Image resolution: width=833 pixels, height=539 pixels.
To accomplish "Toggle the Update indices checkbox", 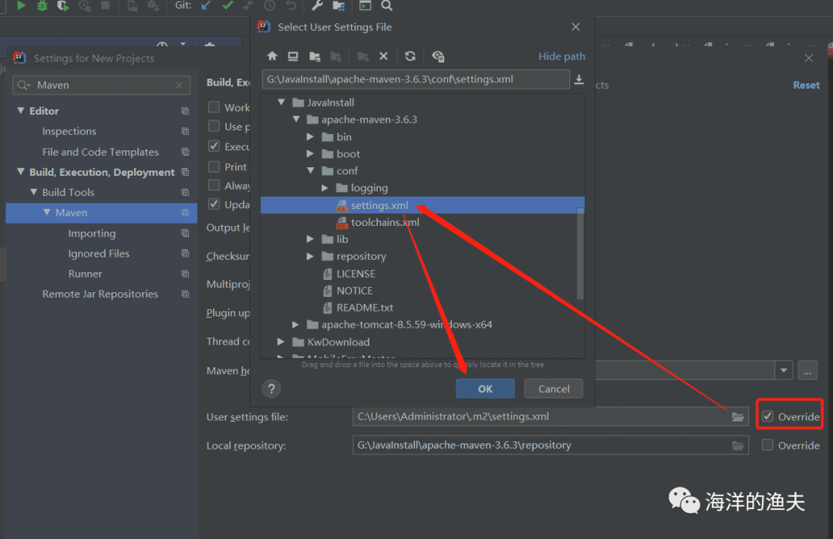I will coord(214,204).
